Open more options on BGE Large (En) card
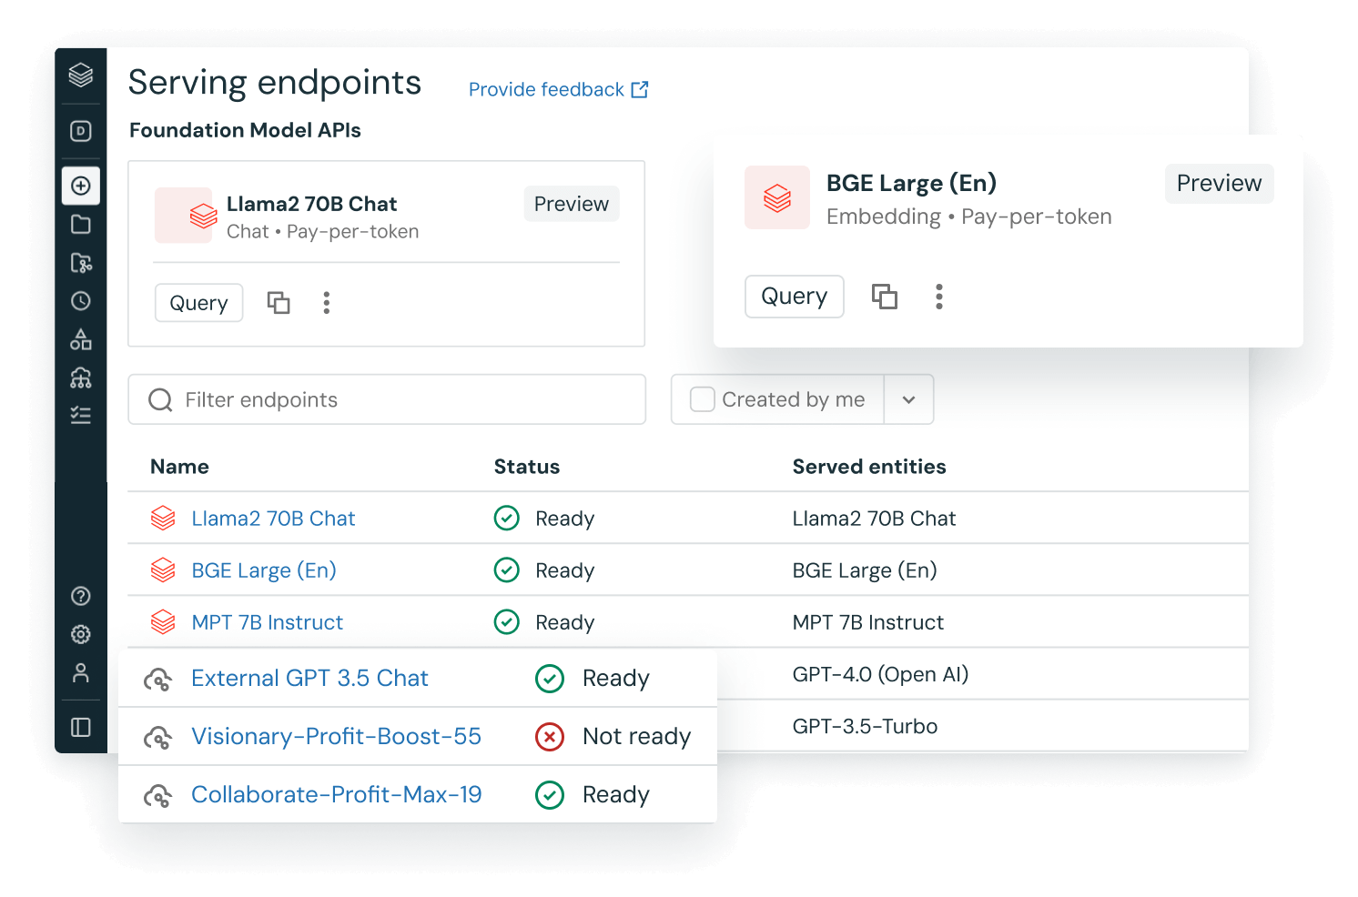1358x897 pixels. (x=939, y=297)
